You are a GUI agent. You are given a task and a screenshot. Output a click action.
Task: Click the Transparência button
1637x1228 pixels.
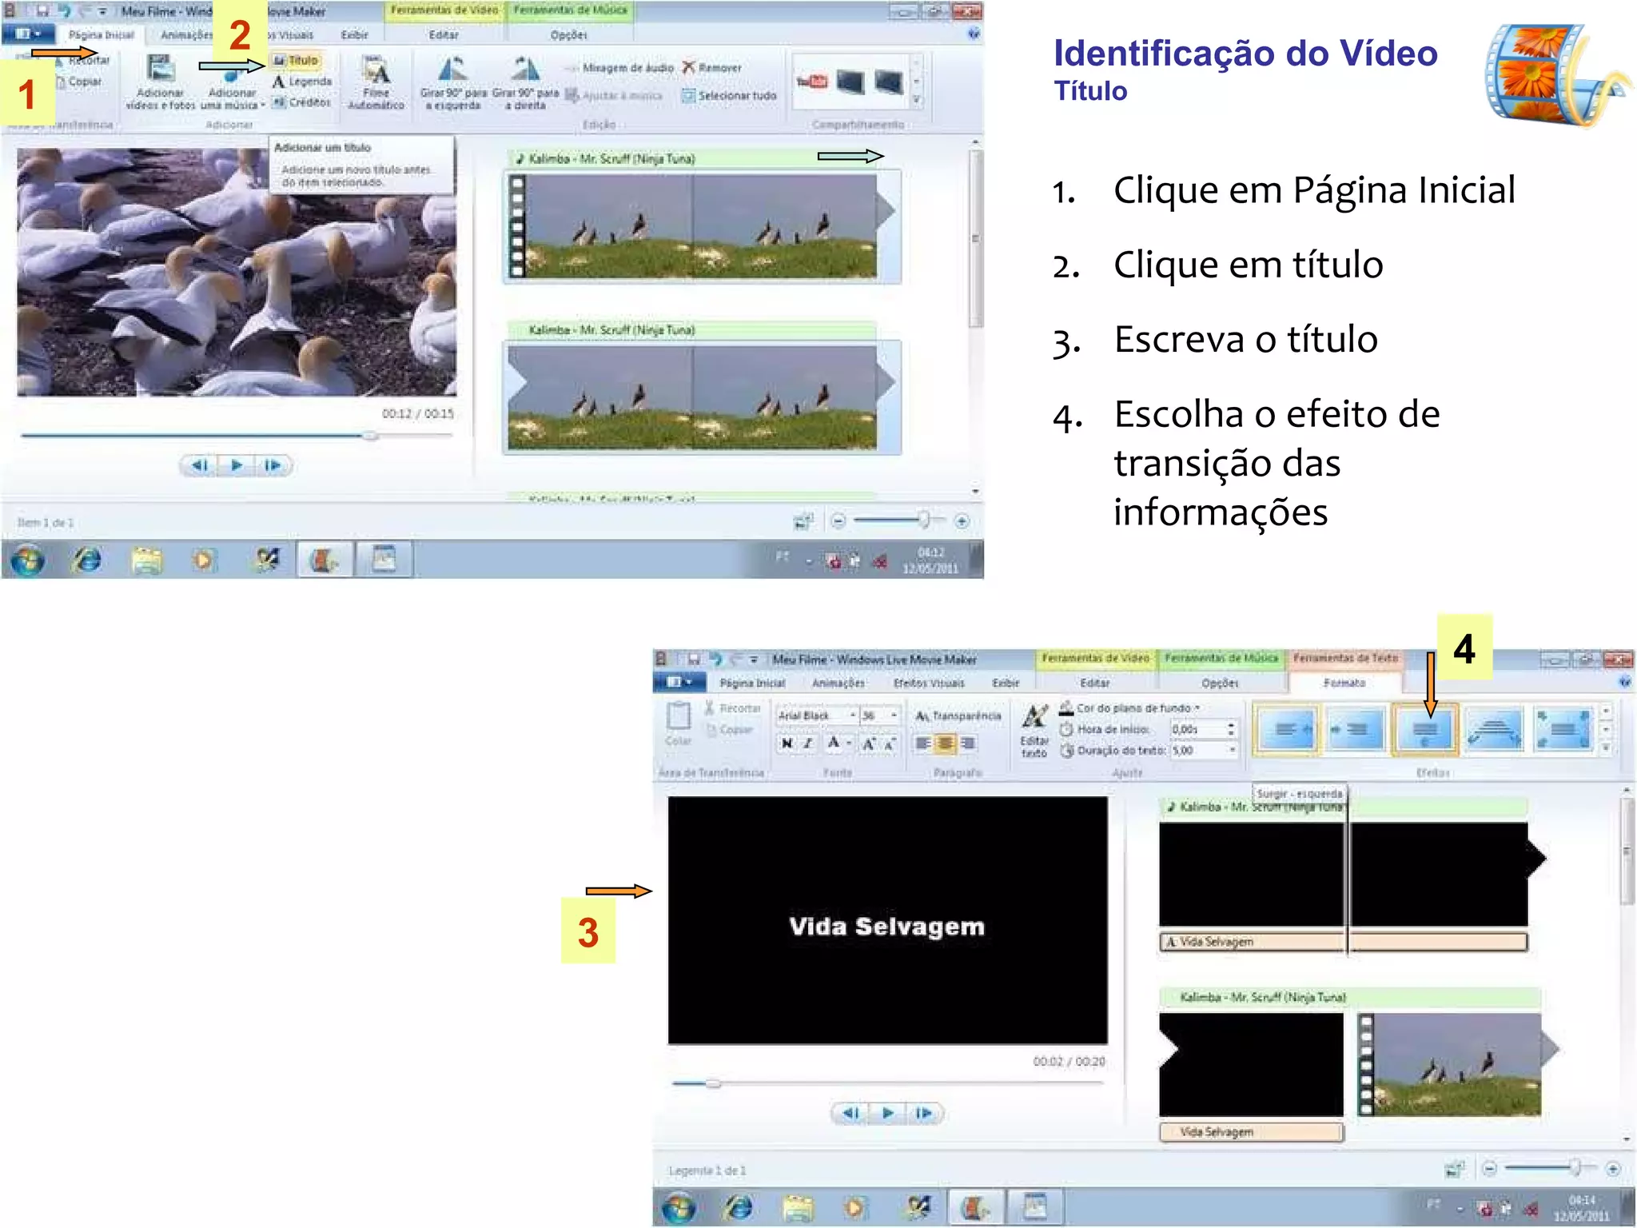(x=958, y=716)
